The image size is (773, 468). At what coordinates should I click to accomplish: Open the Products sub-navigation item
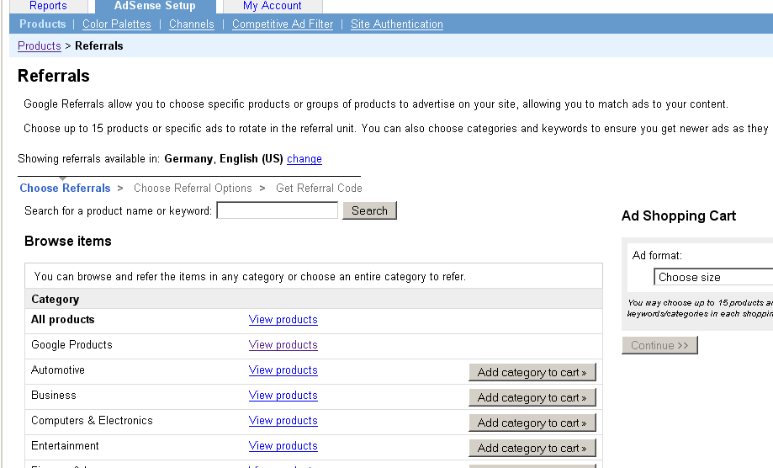coord(42,24)
